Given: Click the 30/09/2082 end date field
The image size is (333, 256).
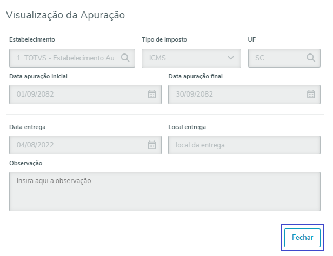Looking at the screenshot, I should click(x=235, y=94).
